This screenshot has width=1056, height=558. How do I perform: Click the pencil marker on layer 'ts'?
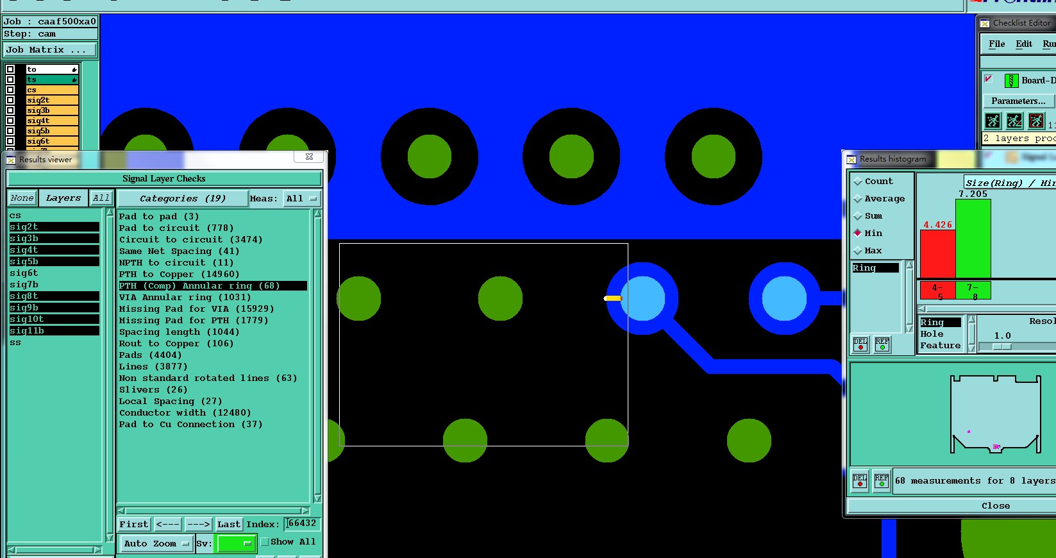[x=74, y=80]
